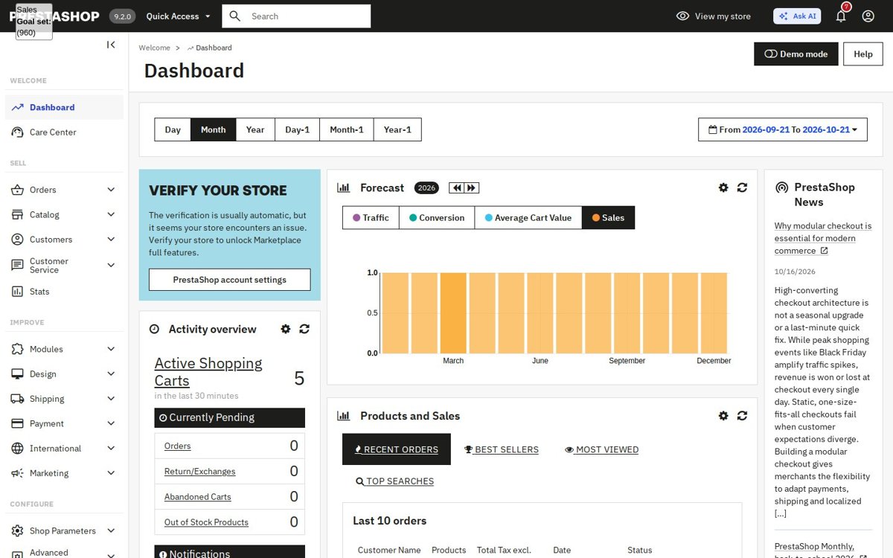Expand the Customer Service menu chevron
This screenshot has width=893, height=558.
coord(111,265)
